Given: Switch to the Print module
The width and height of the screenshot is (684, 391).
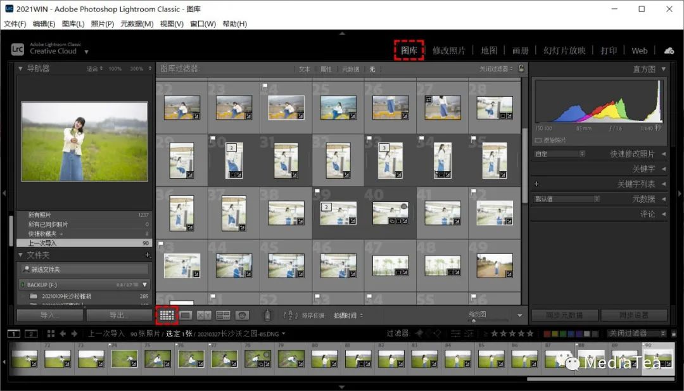Looking at the screenshot, I should [609, 51].
